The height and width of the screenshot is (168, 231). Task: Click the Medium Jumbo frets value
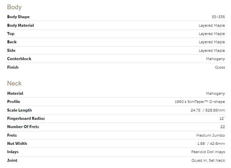pos(211,135)
